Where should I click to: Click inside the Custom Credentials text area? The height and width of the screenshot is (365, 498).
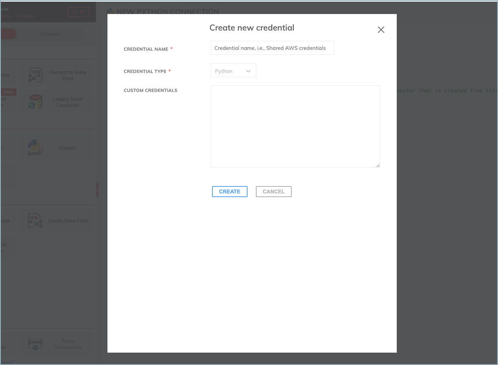coord(295,127)
